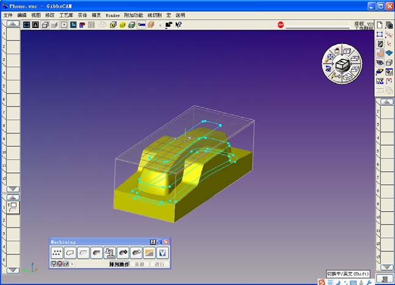Screen dimensions: 395x285
Task: Toggle the eye render view icon
Action: pos(380,62)
